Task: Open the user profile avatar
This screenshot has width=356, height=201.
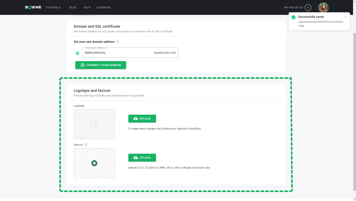Action: pyautogui.click(x=323, y=7)
